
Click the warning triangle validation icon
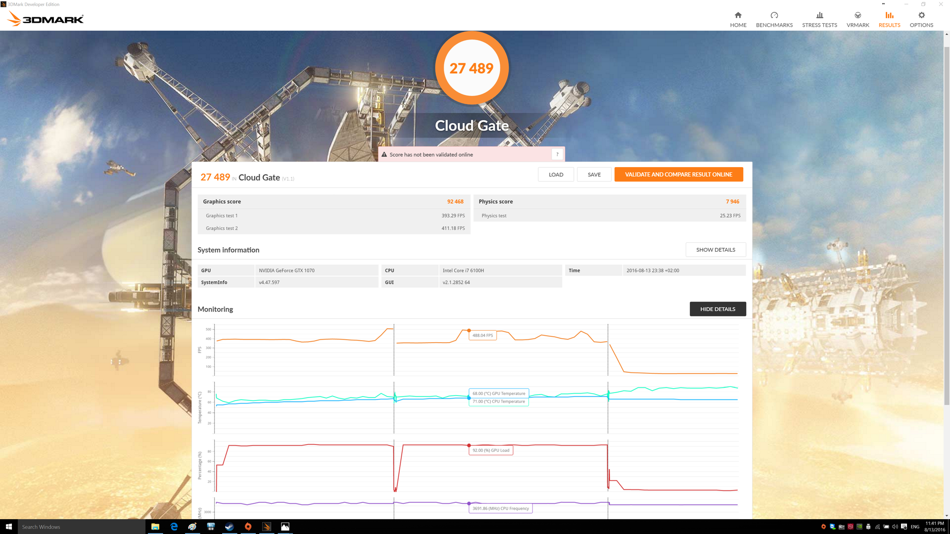(384, 154)
